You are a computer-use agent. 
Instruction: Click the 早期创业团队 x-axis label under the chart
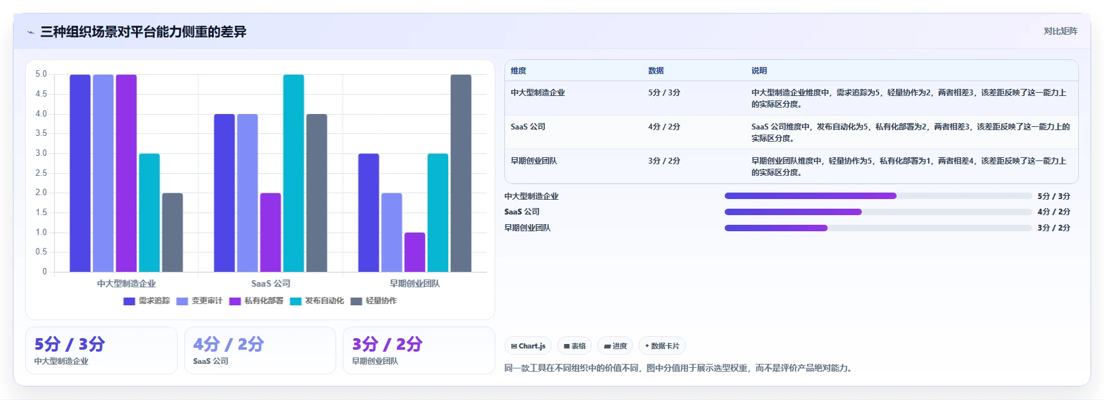[x=415, y=283]
